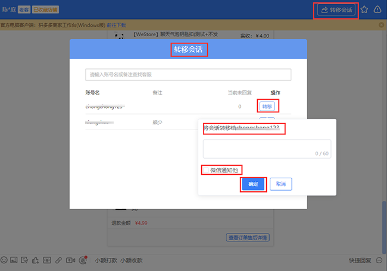The height and width of the screenshot is (271, 387).
Task: Enable the 微信通知他 checkbox
Action: coord(206,170)
